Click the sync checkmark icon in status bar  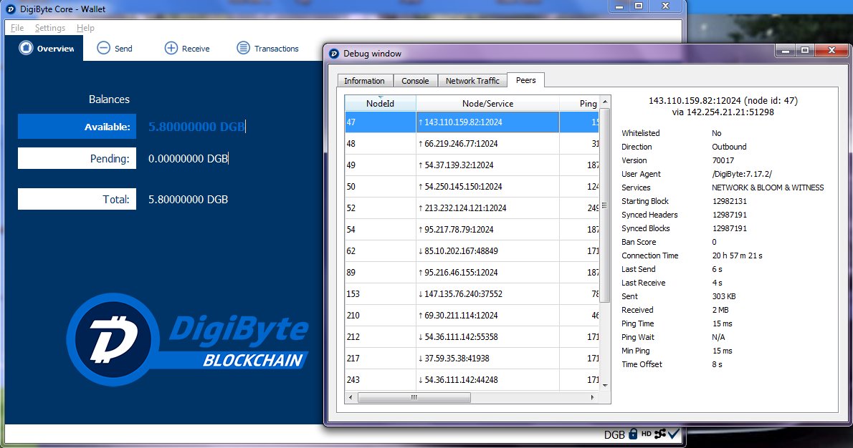pos(674,434)
